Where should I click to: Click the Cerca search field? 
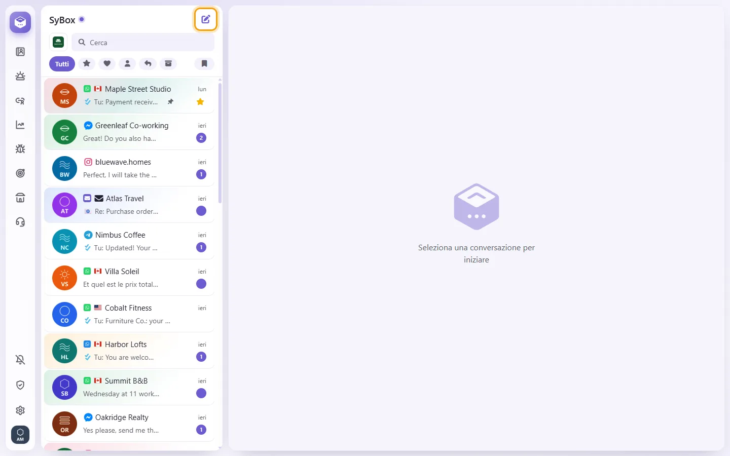(x=143, y=43)
